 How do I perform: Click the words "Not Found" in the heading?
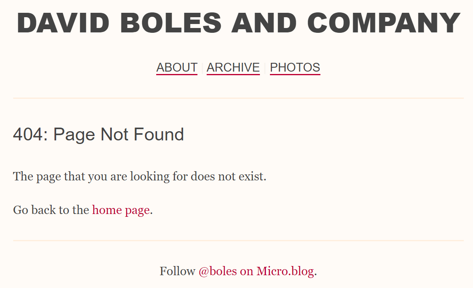[x=142, y=134]
